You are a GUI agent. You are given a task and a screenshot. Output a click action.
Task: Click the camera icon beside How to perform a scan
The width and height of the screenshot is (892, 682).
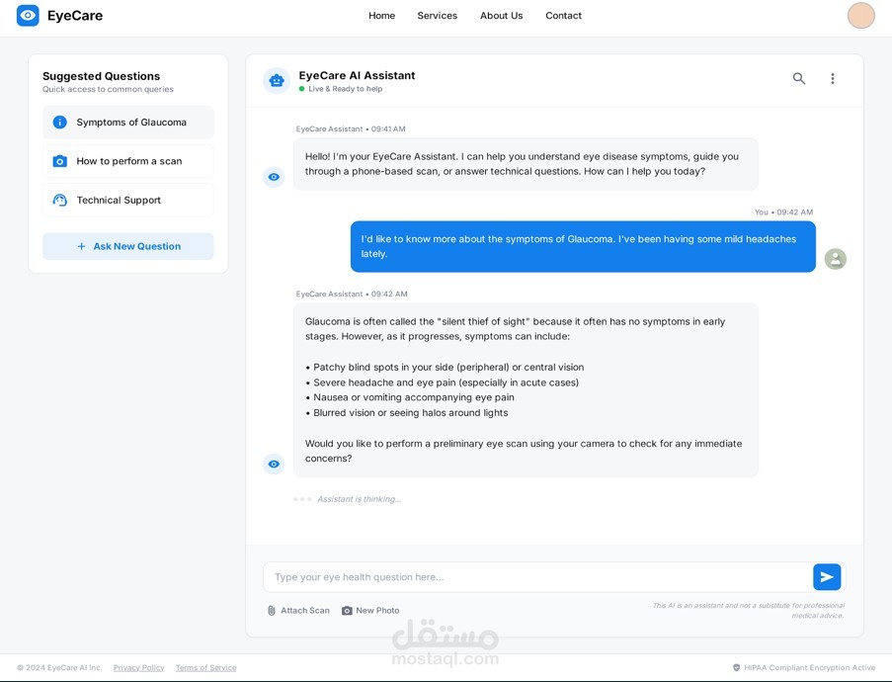(59, 161)
